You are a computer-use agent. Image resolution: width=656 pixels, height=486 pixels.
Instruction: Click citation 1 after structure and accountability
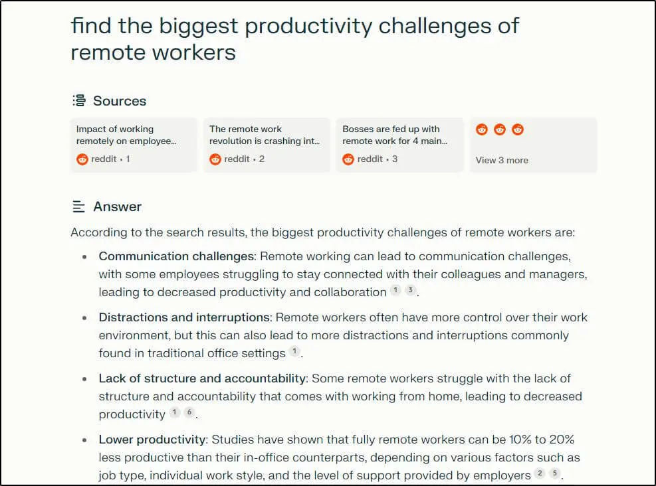pyautogui.click(x=174, y=412)
